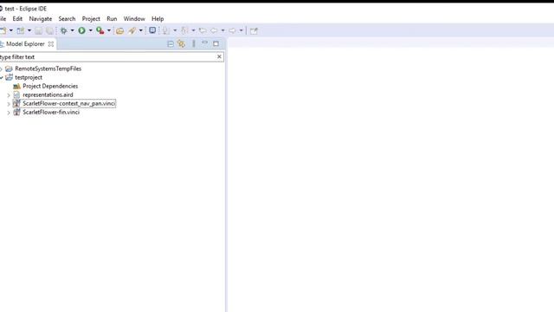Click the Open Type folder icon
Screen dimensions: 554x312
click(x=120, y=31)
